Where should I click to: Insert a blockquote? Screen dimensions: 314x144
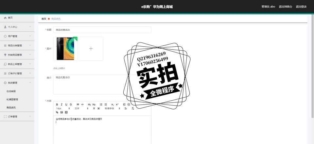[78, 104]
